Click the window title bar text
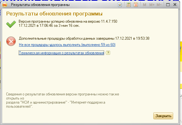Screen dimensions: 182x125 pos(40,5)
